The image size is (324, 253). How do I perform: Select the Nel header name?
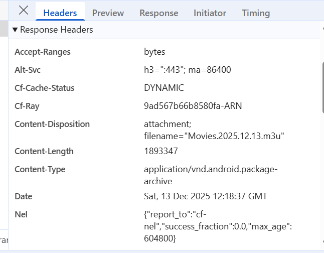pos(21,214)
